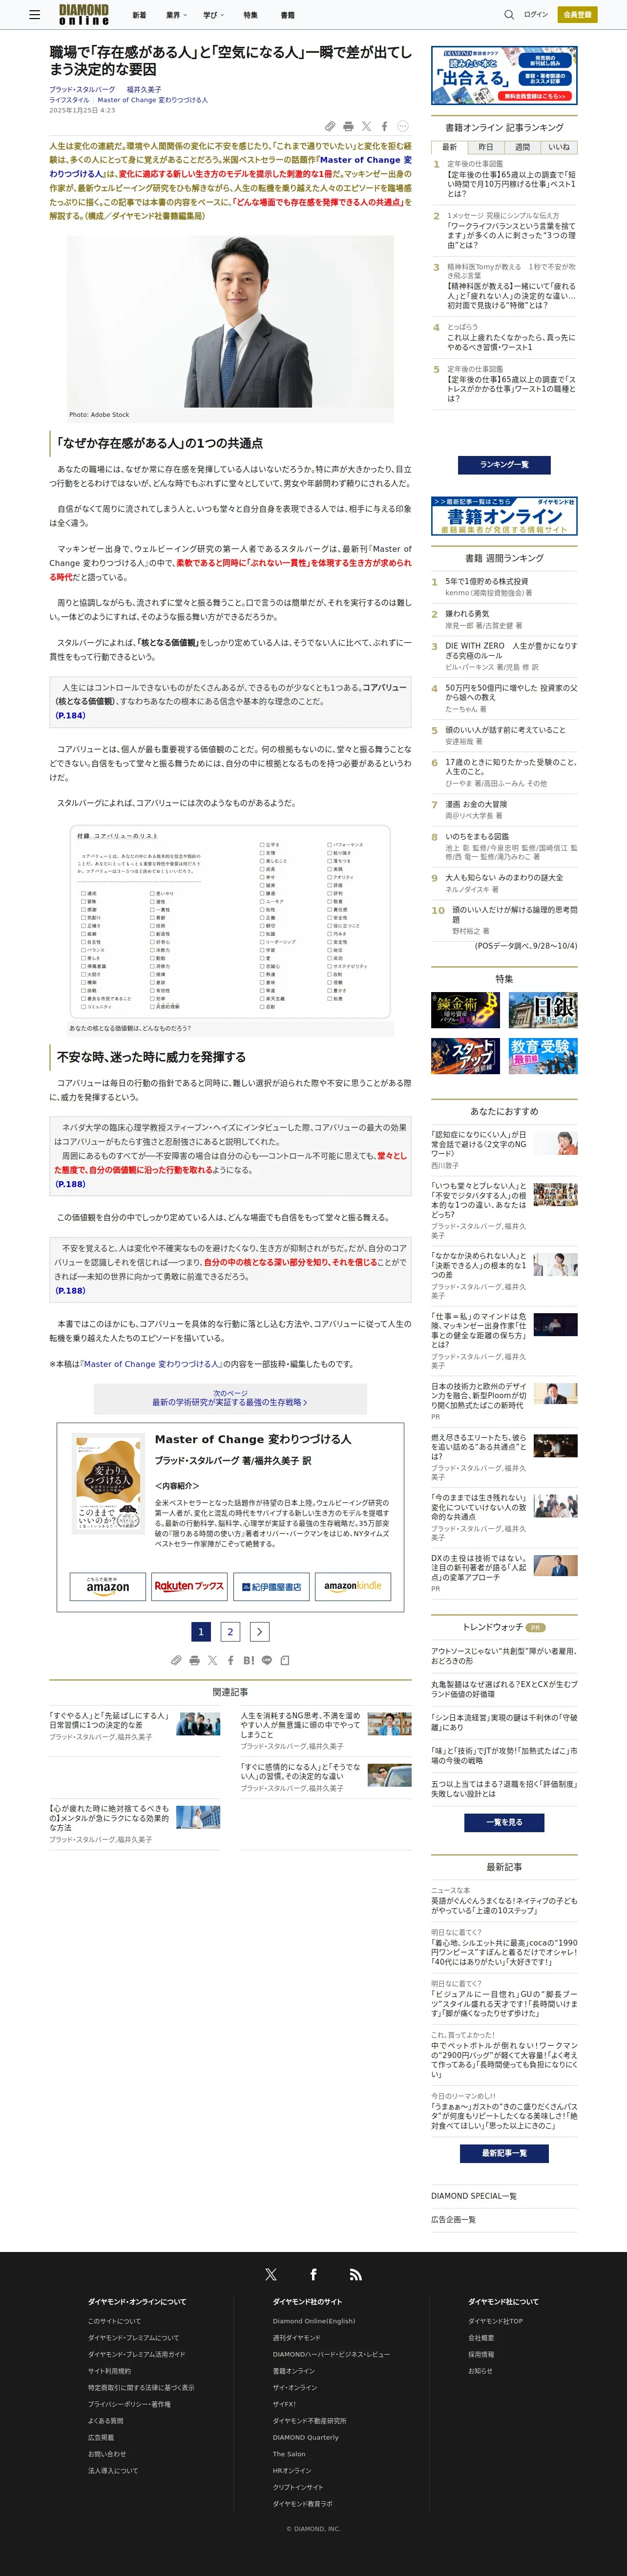Open the 錬金術 feature thumbnail

[465, 1010]
